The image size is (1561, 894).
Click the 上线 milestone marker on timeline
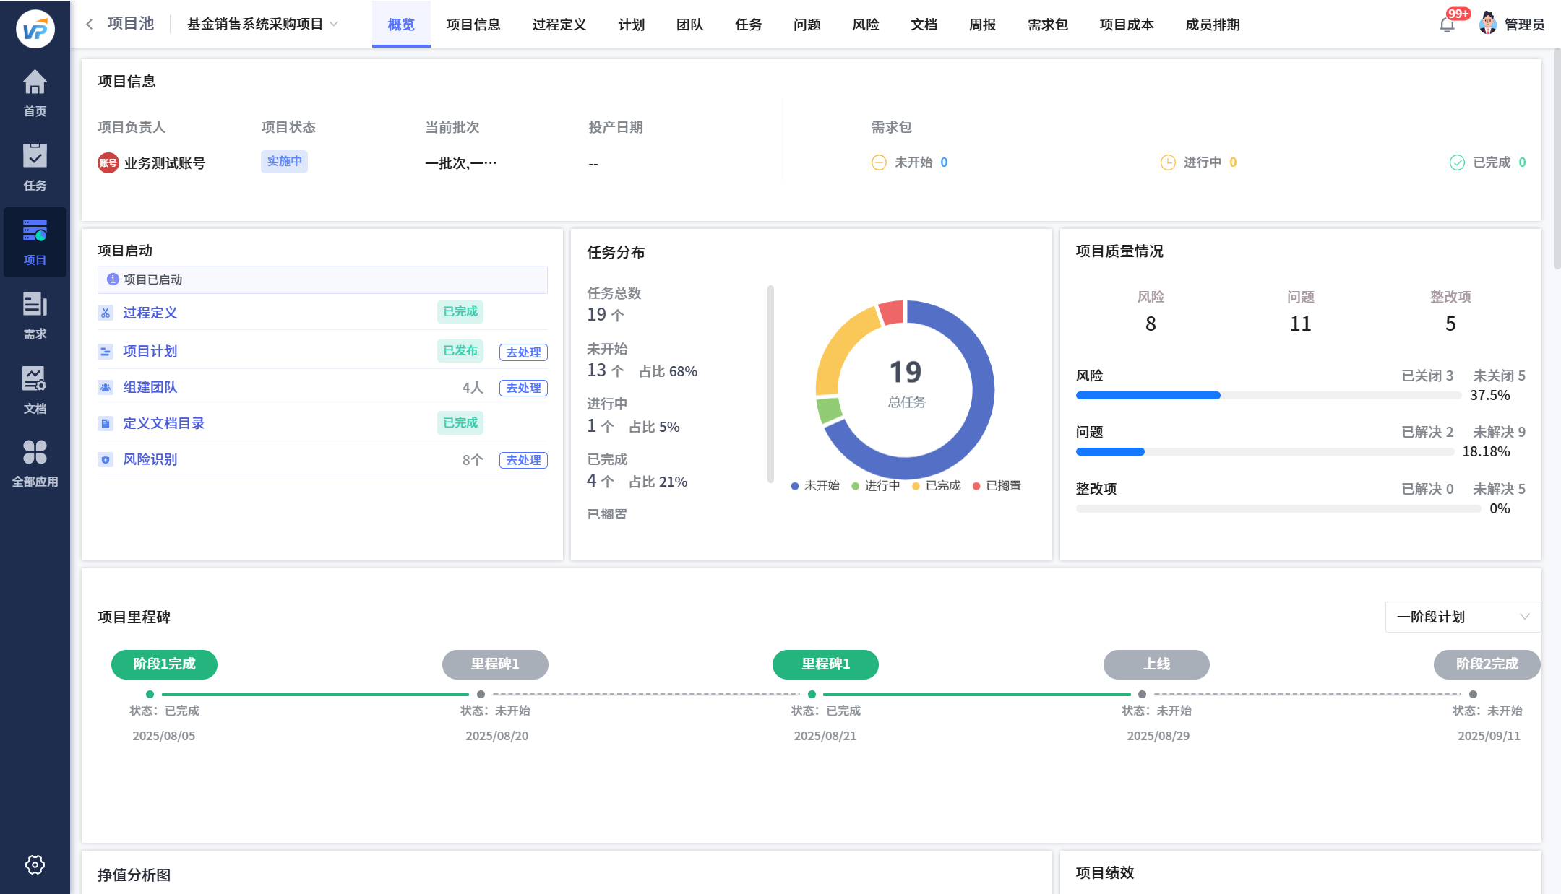tap(1156, 664)
